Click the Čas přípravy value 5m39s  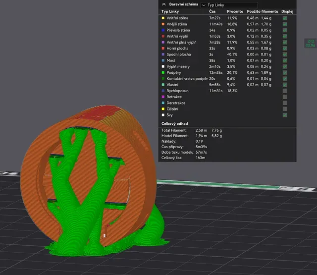(x=201, y=147)
